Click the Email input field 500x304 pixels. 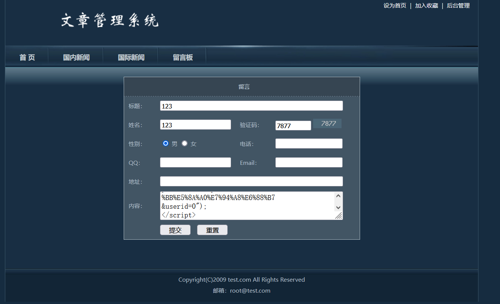[309, 163]
